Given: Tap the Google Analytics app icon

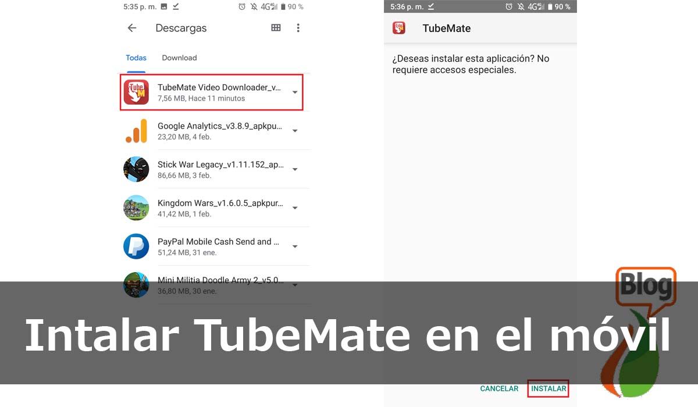Looking at the screenshot, I should [136, 130].
